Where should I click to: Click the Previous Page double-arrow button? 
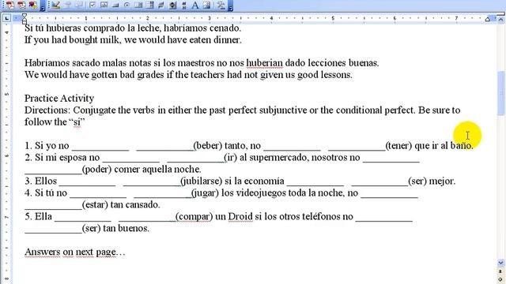pos(500,271)
